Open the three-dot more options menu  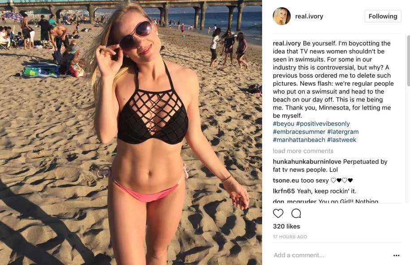tap(396, 255)
